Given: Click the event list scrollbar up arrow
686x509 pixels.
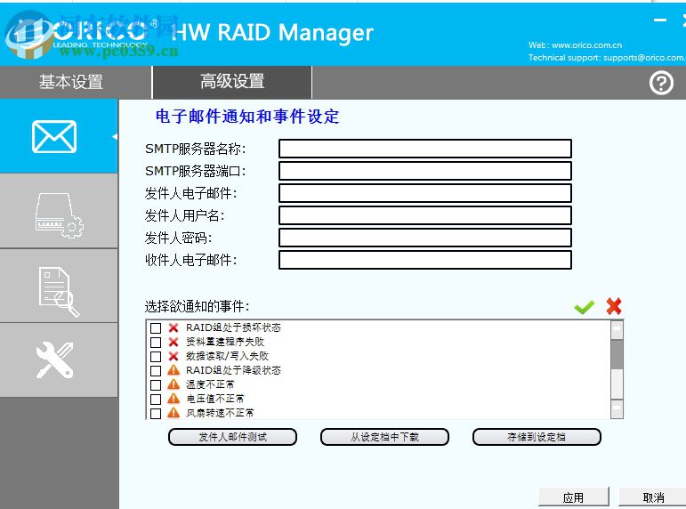Looking at the screenshot, I should [x=617, y=330].
